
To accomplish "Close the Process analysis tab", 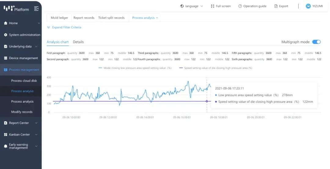I will (x=157, y=18).
